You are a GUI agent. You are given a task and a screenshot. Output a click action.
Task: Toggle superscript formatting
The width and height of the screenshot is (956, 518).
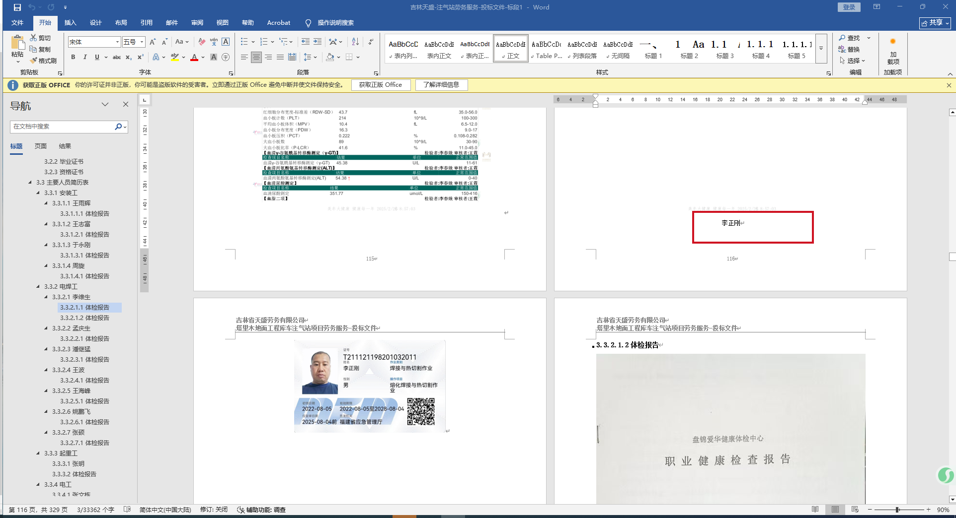pos(141,57)
